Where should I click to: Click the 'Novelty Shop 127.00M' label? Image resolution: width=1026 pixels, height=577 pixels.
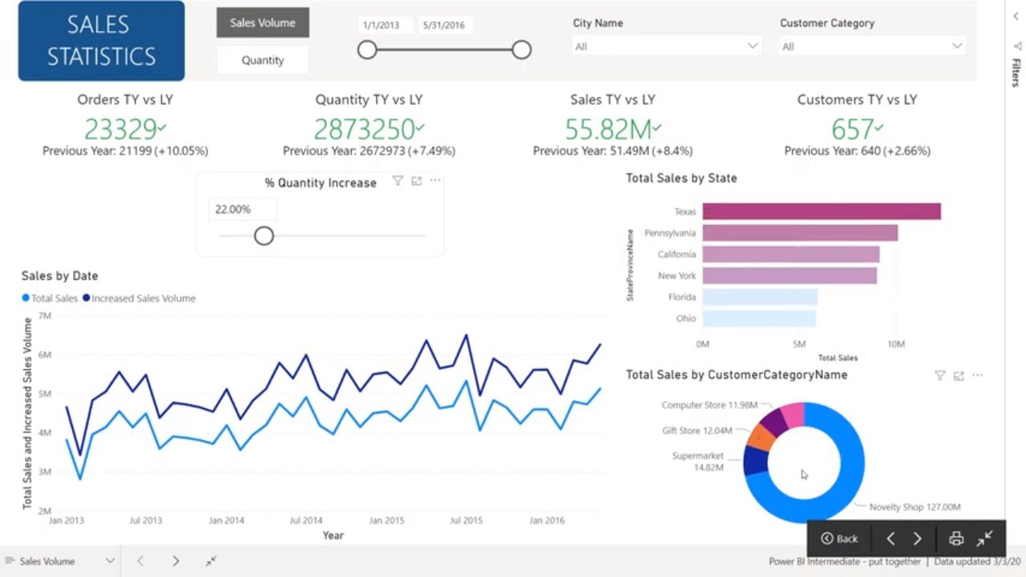click(x=915, y=506)
